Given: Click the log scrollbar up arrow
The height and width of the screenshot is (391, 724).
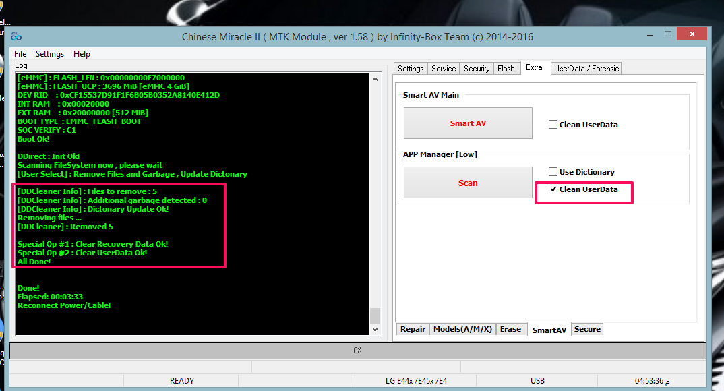Looking at the screenshot, I should (x=375, y=79).
